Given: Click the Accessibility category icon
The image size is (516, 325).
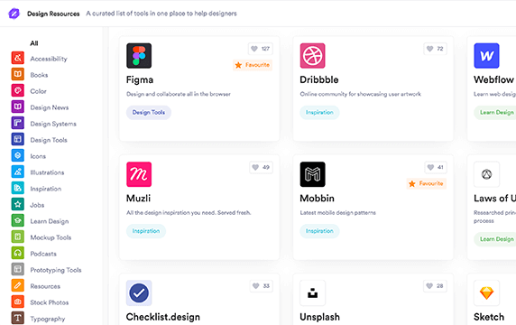Looking at the screenshot, I should coord(18,58).
